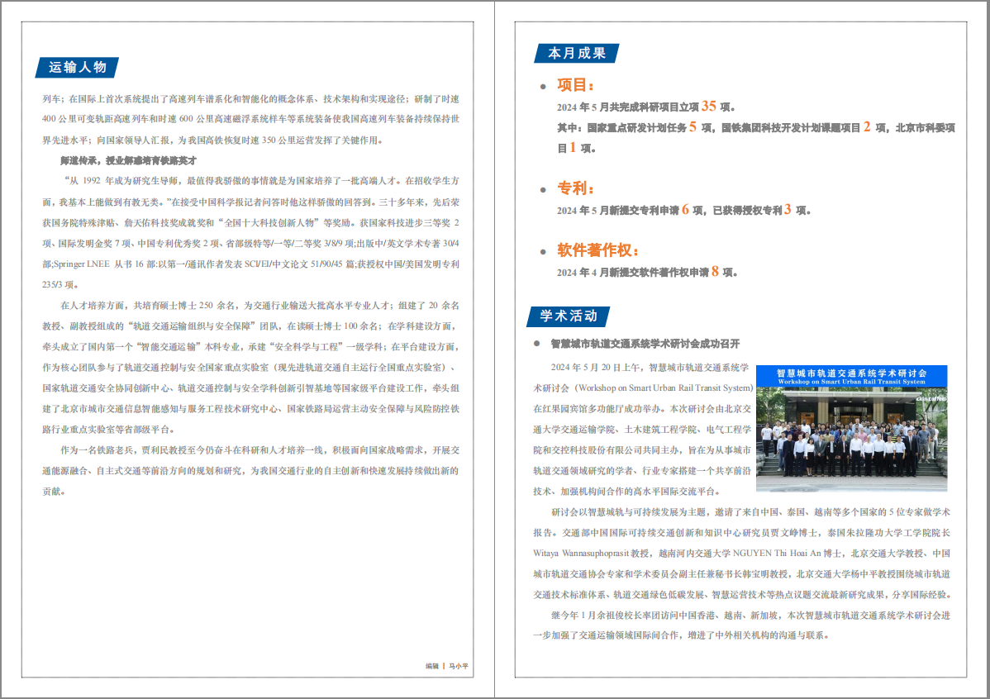The width and height of the screenshot is (990, 699).
Task: Click the 运输人物 section header banner
Action: [77, 65]
